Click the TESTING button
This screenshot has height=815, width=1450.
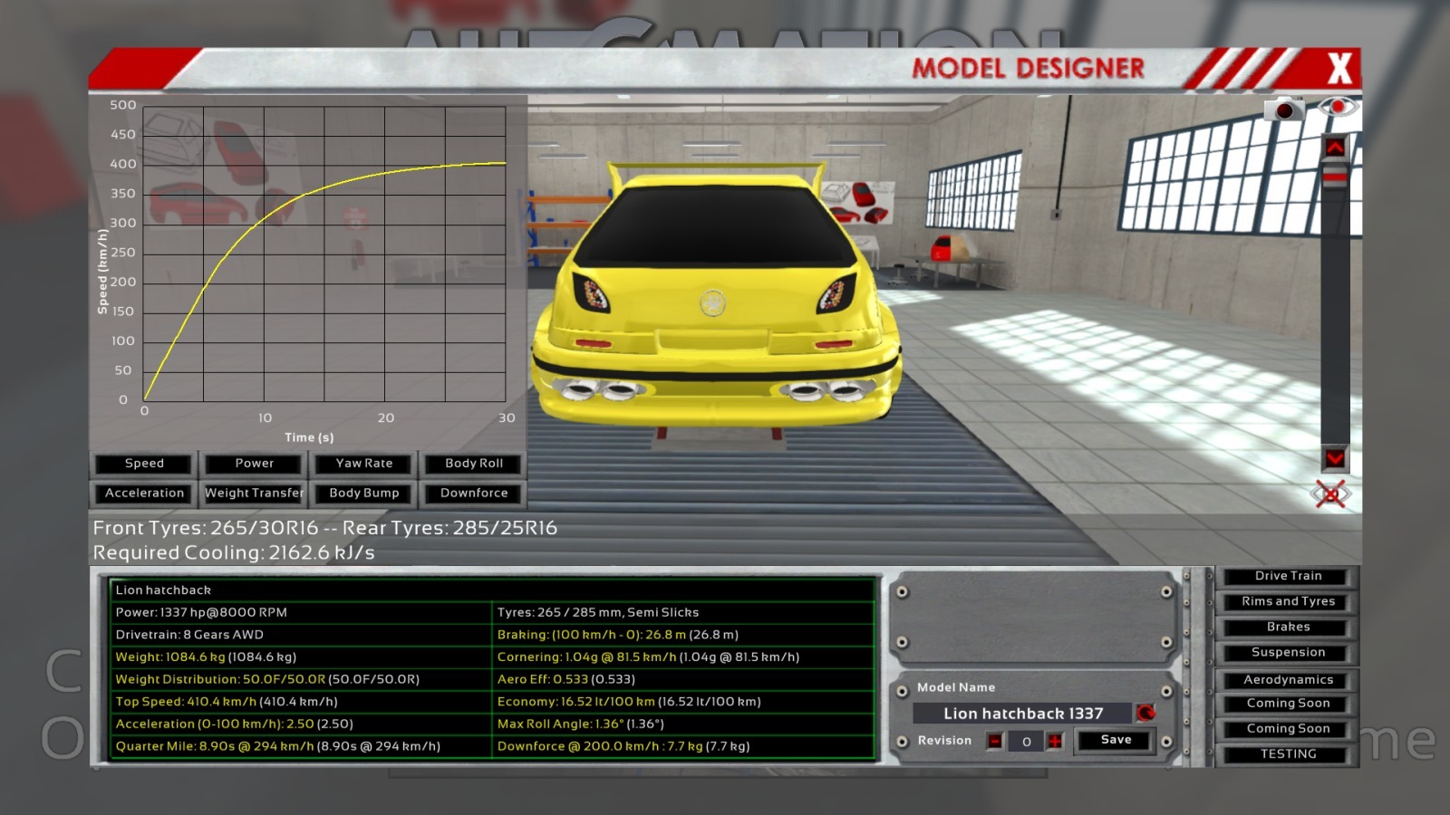[1288, 754]
